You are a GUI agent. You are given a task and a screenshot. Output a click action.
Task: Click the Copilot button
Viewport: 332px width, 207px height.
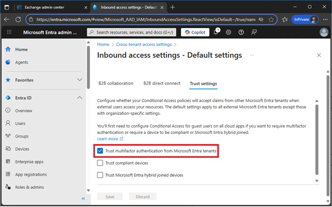click(x=195, y=32)
